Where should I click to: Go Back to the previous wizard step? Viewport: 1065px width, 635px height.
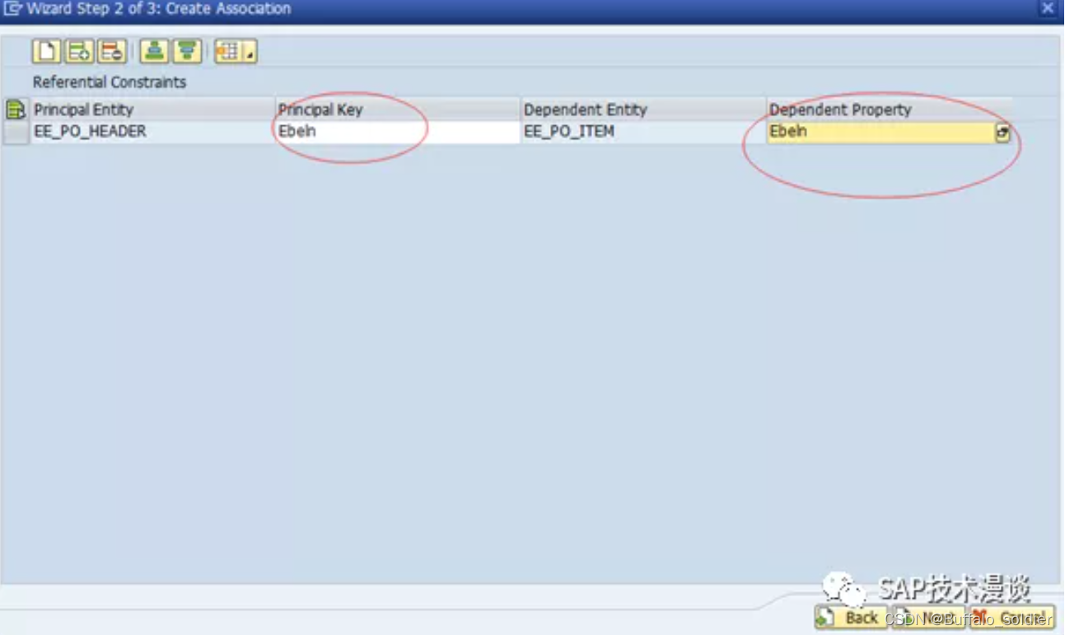851,618
